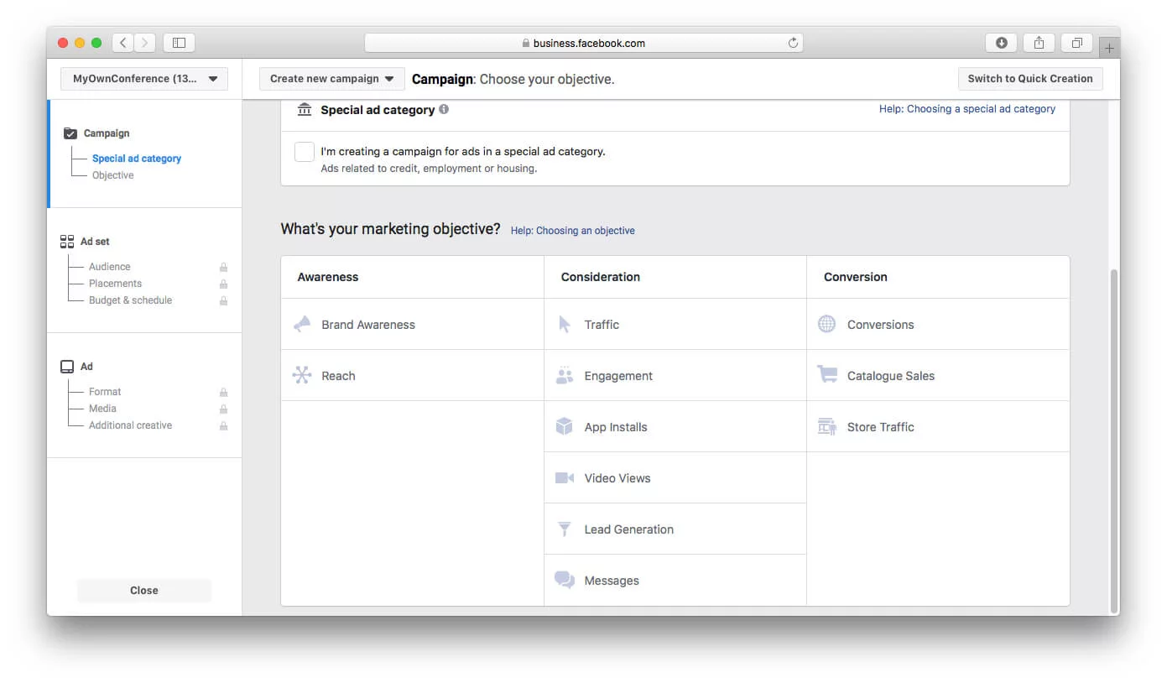Select the Engagement people icon

(x=563, y=375)
